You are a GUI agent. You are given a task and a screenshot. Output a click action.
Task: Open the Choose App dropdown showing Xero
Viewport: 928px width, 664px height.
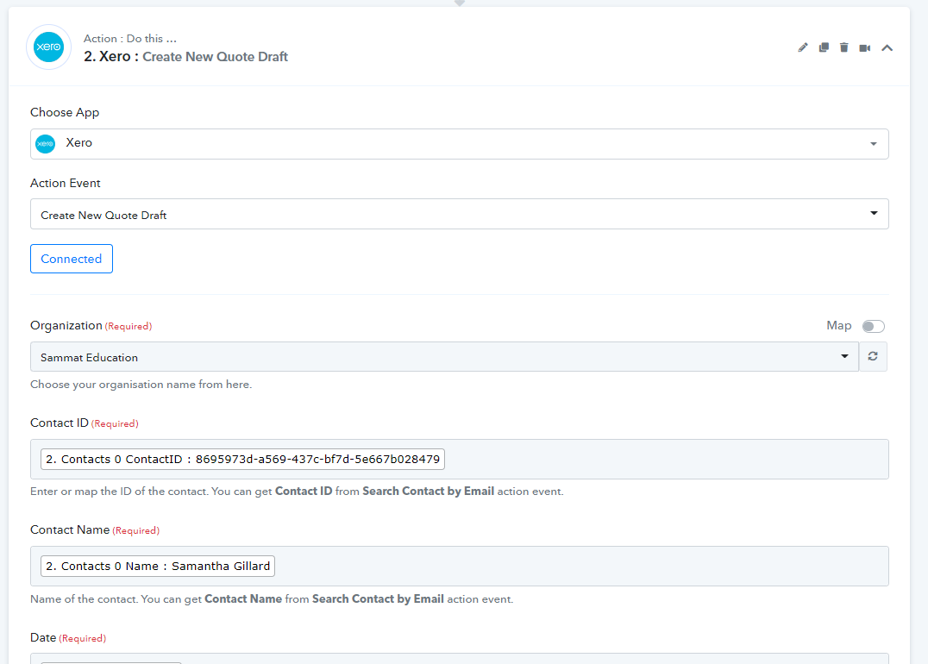pos(460,144)
